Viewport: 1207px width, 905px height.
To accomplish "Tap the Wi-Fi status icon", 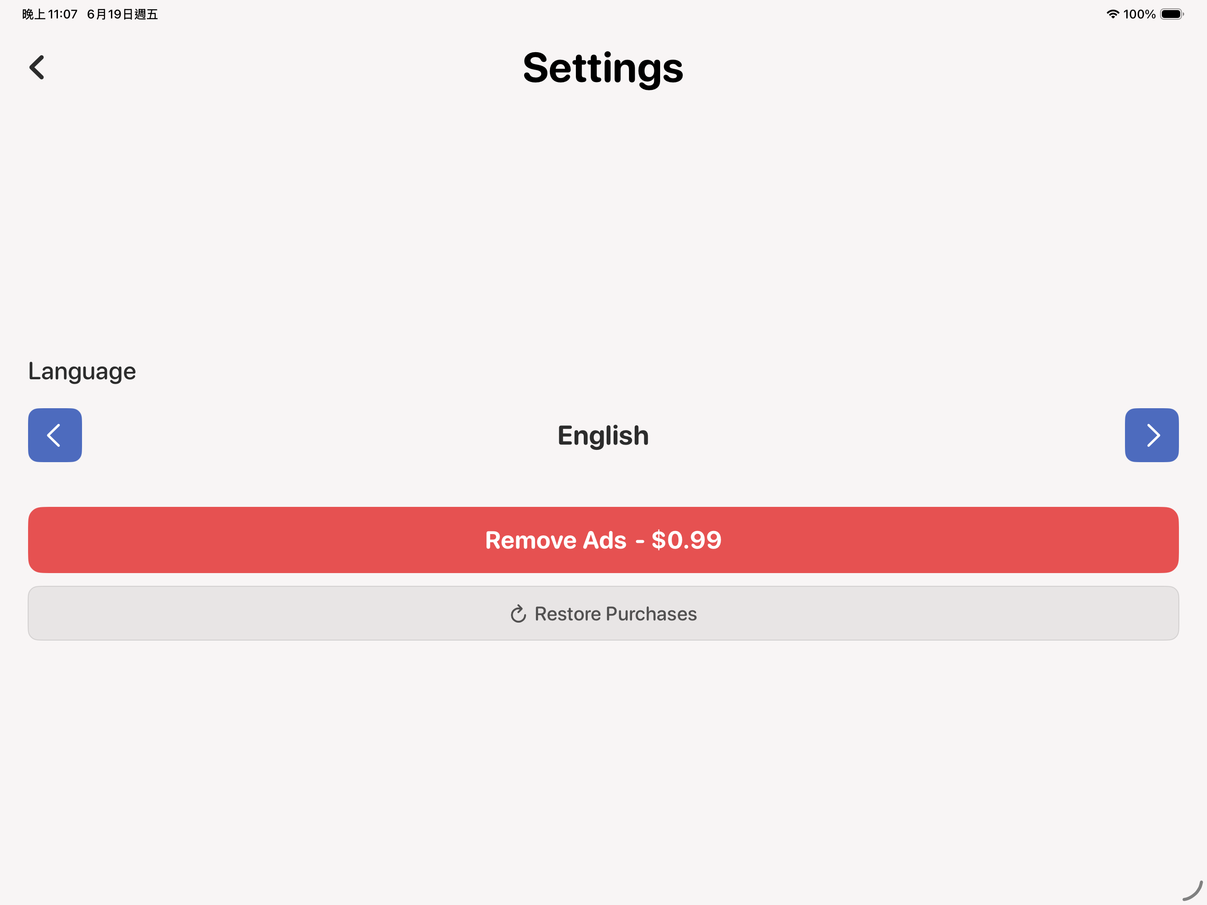I will [x=1113, y=14].
